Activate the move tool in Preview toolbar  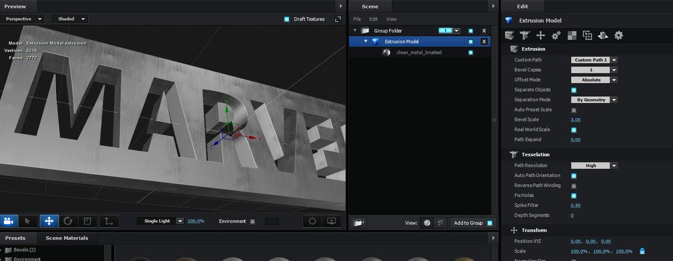click(x=49, y=221)
